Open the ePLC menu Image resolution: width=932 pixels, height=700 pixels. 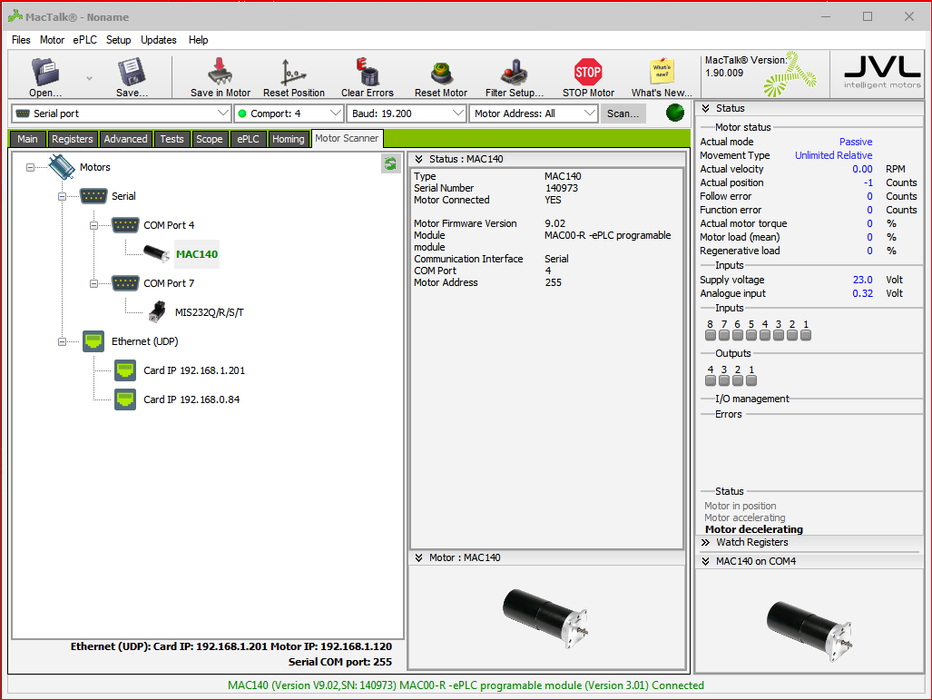(x=85, y=40)
